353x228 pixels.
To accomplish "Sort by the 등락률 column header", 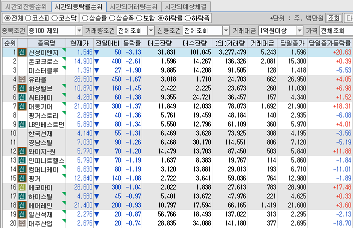I will click(x=132, y=43).
